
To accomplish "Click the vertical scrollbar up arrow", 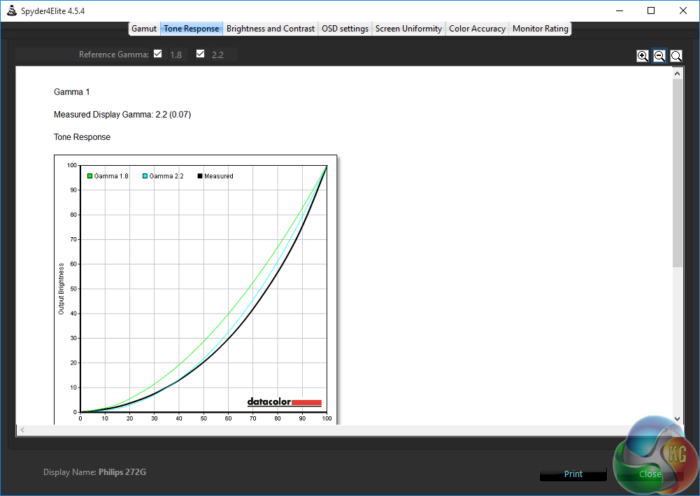I will point(677,73).
